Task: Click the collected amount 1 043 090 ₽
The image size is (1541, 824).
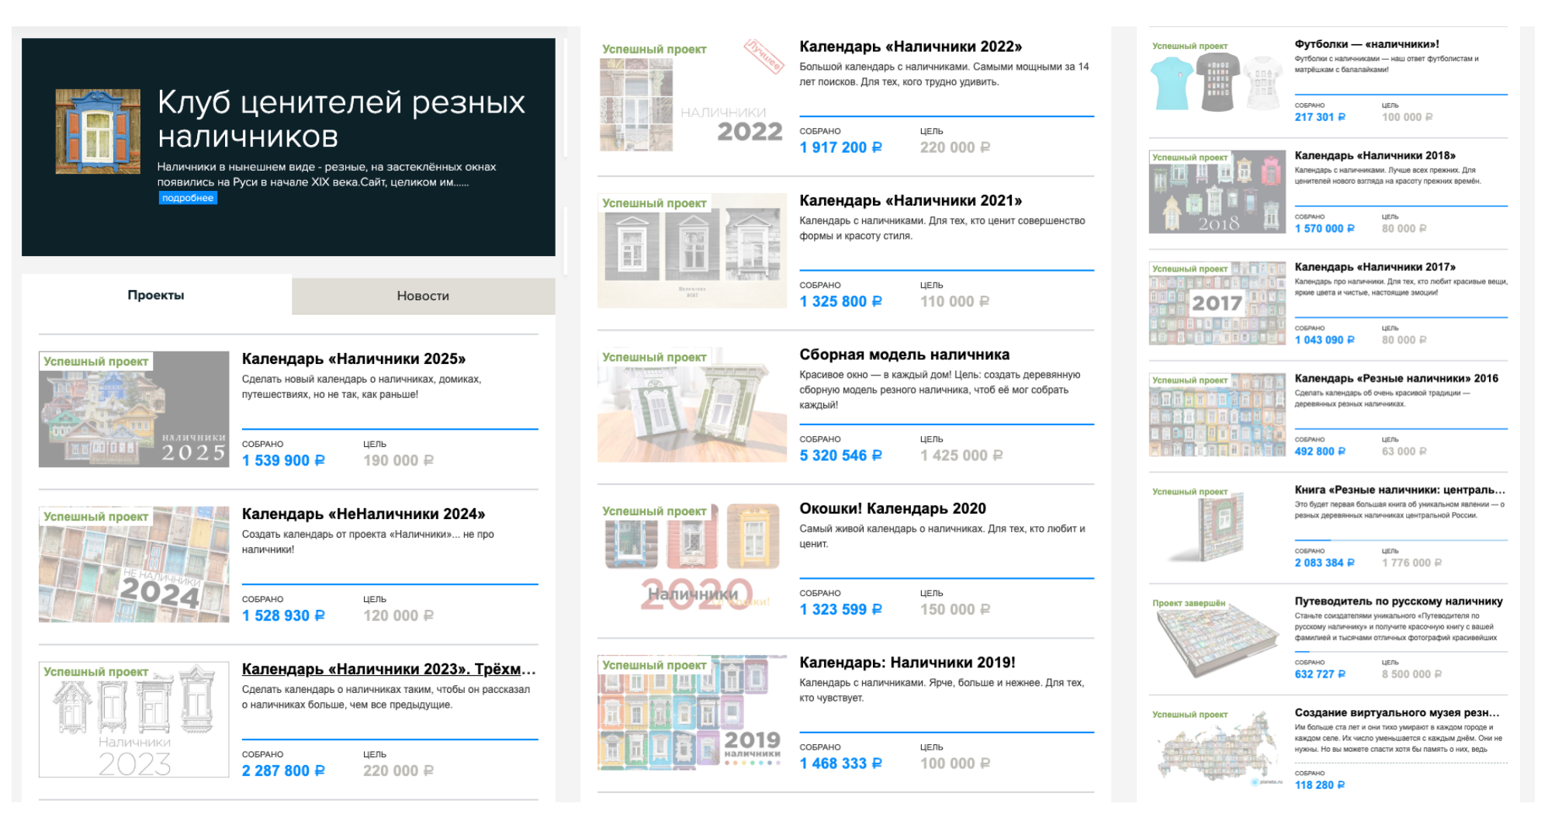Action: coord(1325,340)
